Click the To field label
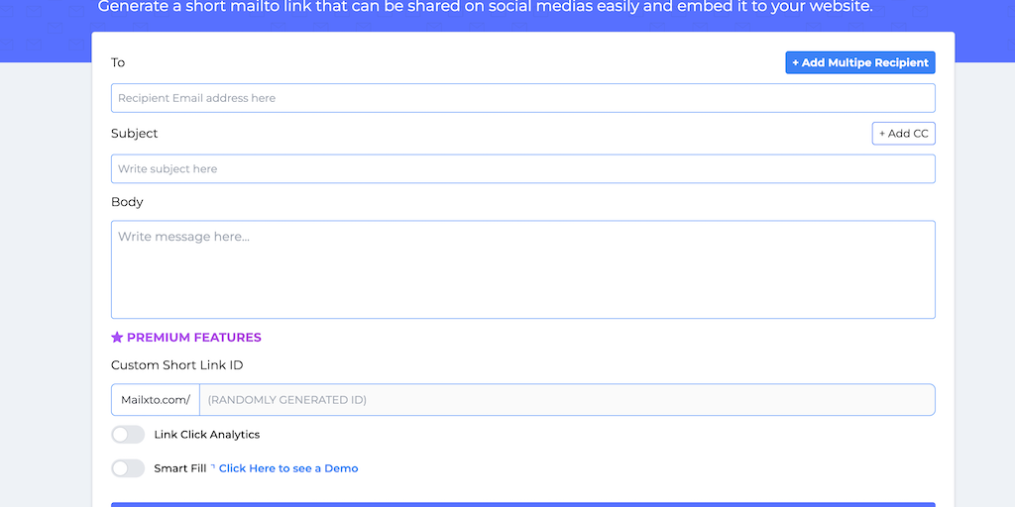The height and width of the screenshot is (507, 1015). [118, 63]
